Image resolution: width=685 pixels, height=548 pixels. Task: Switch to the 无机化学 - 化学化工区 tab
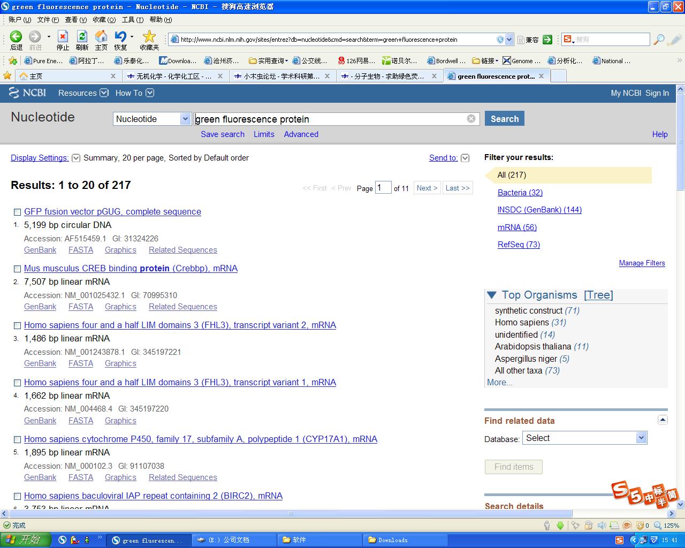(x=175, y=76)
